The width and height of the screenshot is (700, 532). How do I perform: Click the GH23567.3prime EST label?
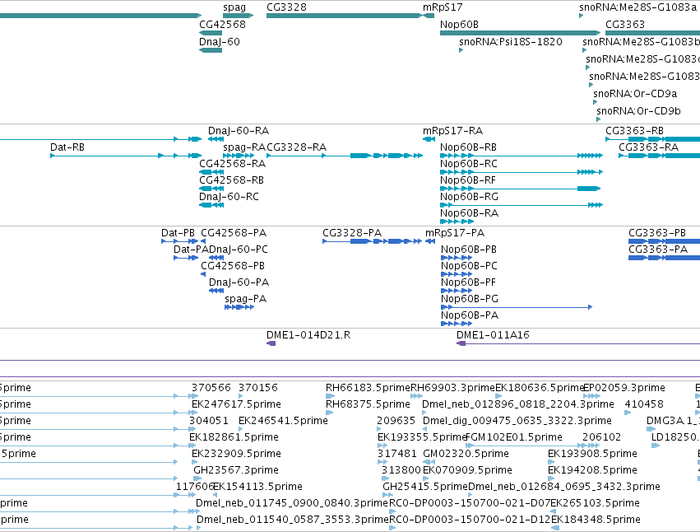pyautogui.click(x=236, y=470)
